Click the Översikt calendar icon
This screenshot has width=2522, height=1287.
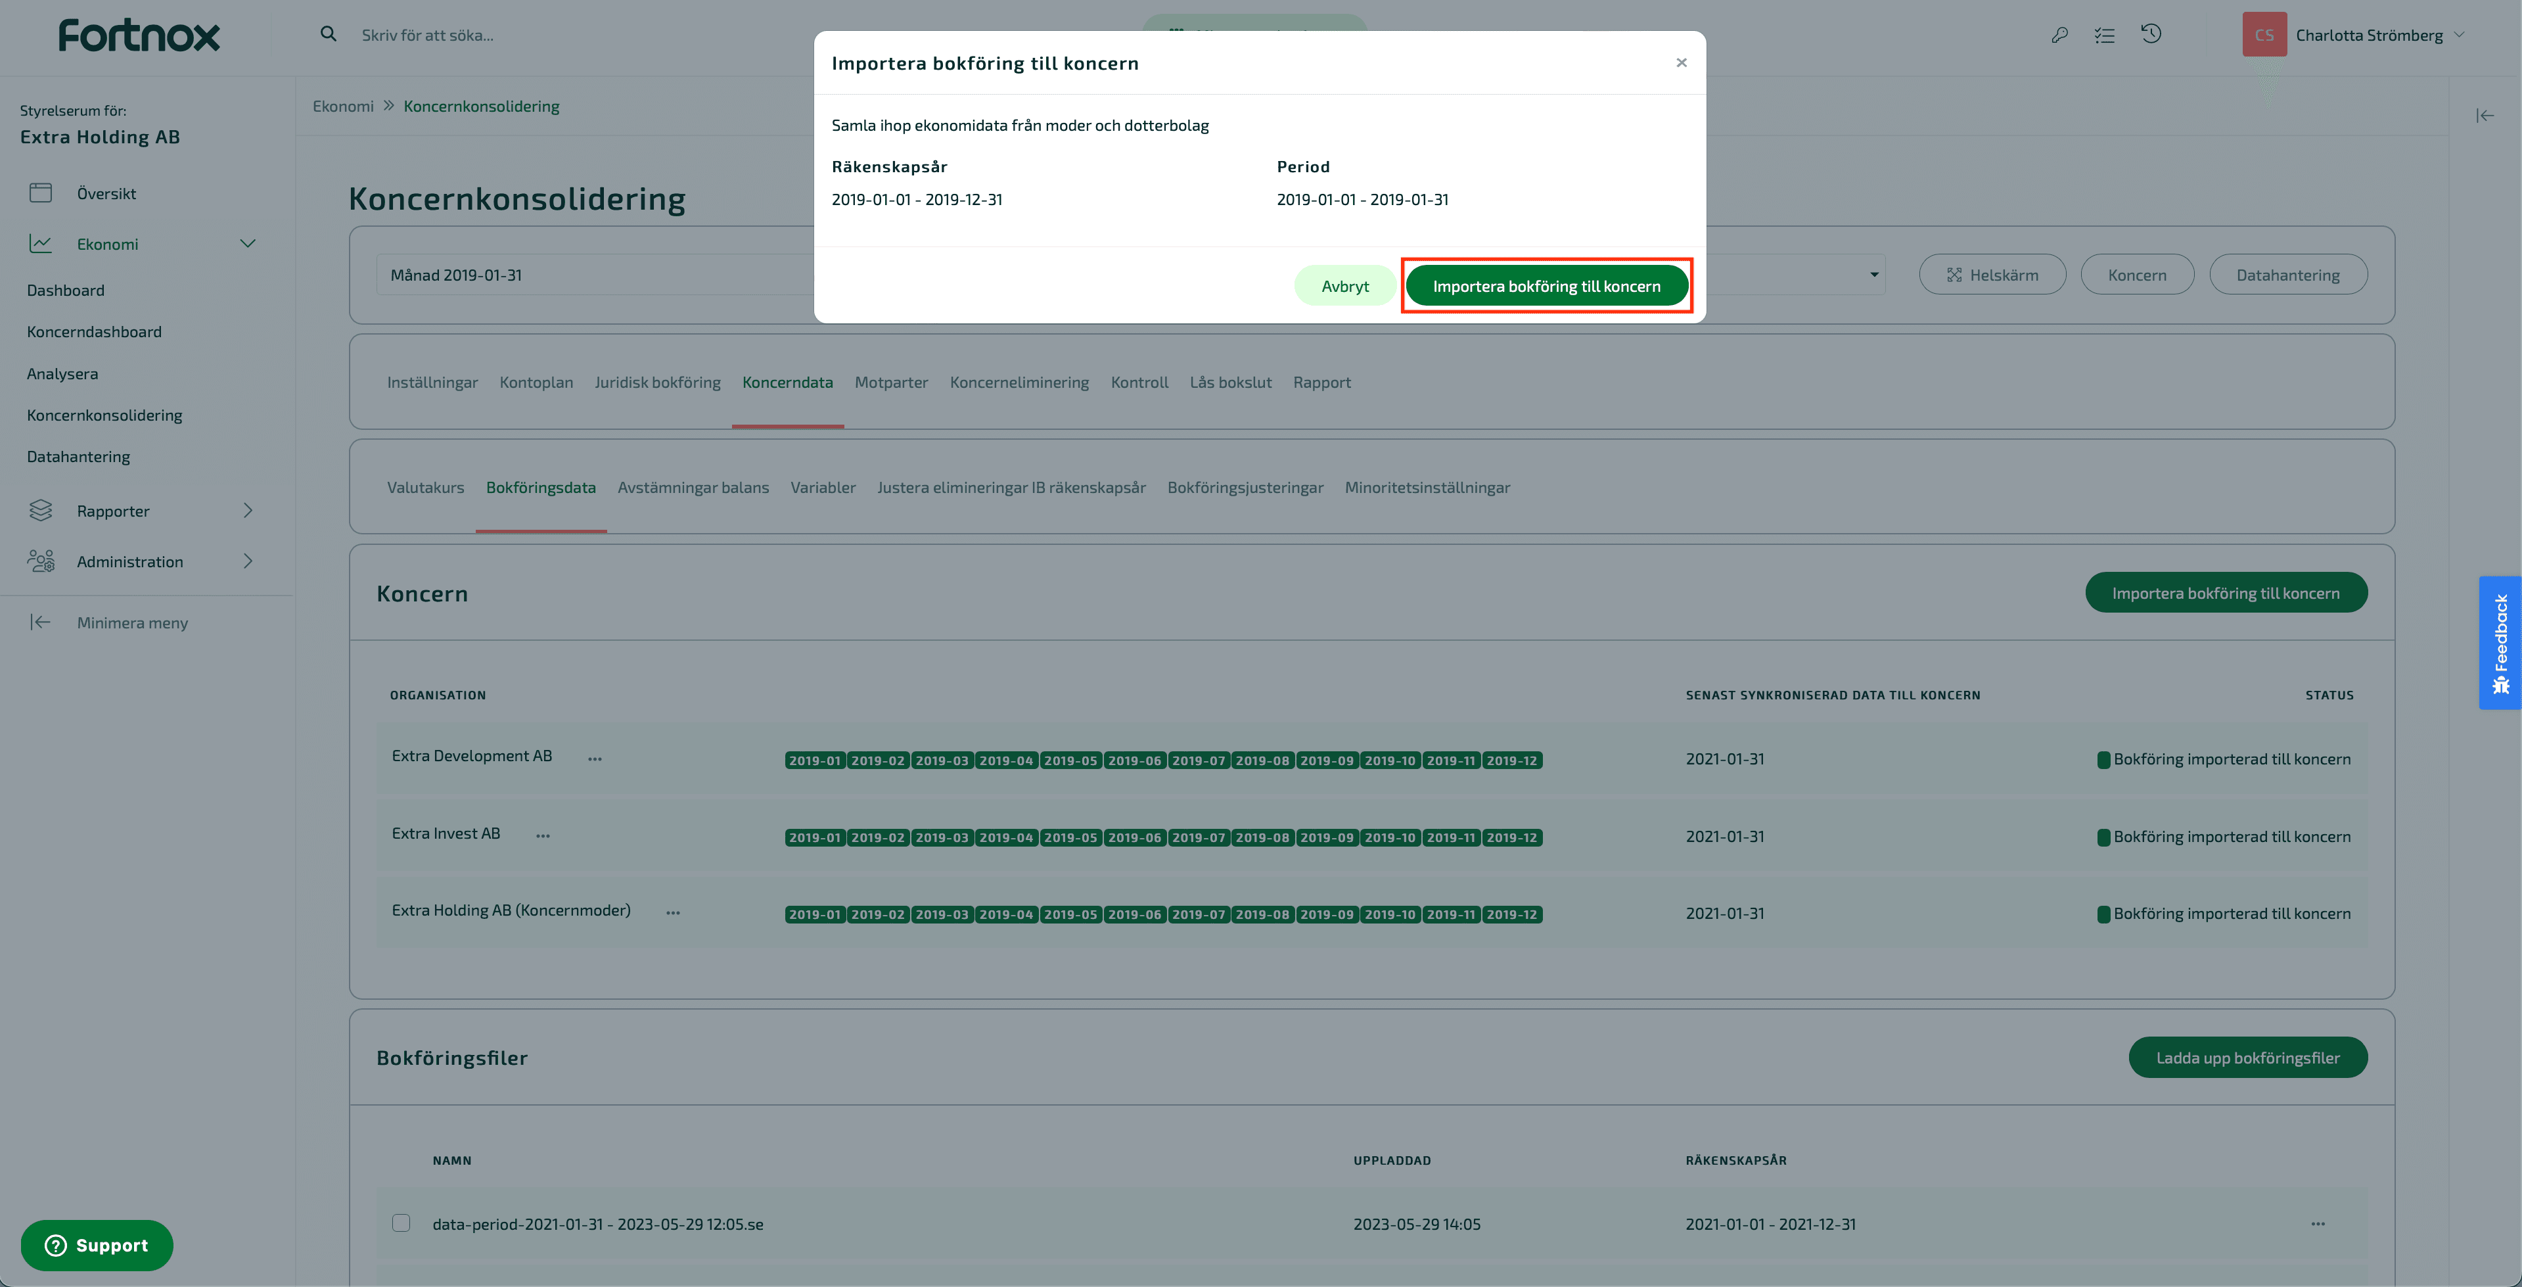pos(41,193)
